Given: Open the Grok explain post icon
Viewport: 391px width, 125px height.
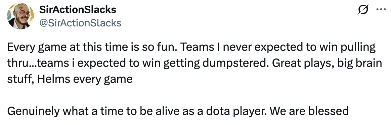Looking at the screenshot, I should [363, 10].
